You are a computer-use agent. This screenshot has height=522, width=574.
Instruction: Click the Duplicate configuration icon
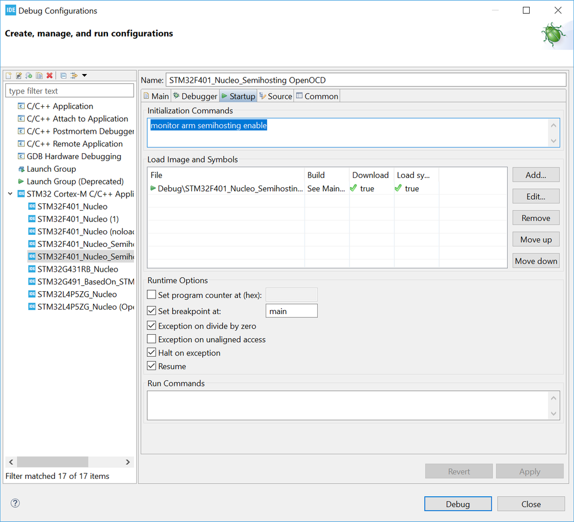pos(39,76)
